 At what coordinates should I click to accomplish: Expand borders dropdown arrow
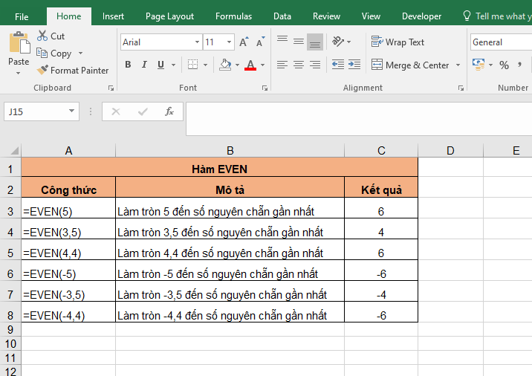(205, 65)
